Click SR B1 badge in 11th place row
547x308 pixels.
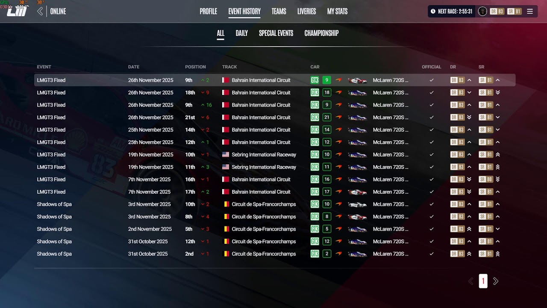[x=486, y=167]
